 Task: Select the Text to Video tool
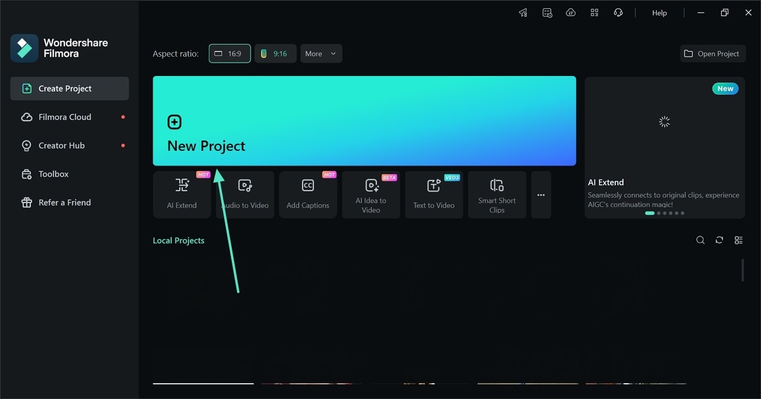pos(434,194)
